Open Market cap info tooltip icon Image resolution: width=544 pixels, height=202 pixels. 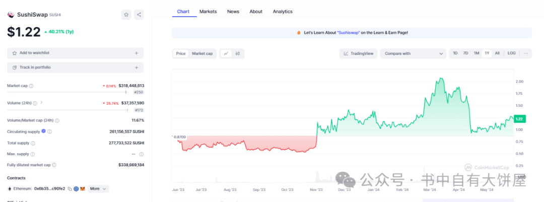(x=31, y=86)
